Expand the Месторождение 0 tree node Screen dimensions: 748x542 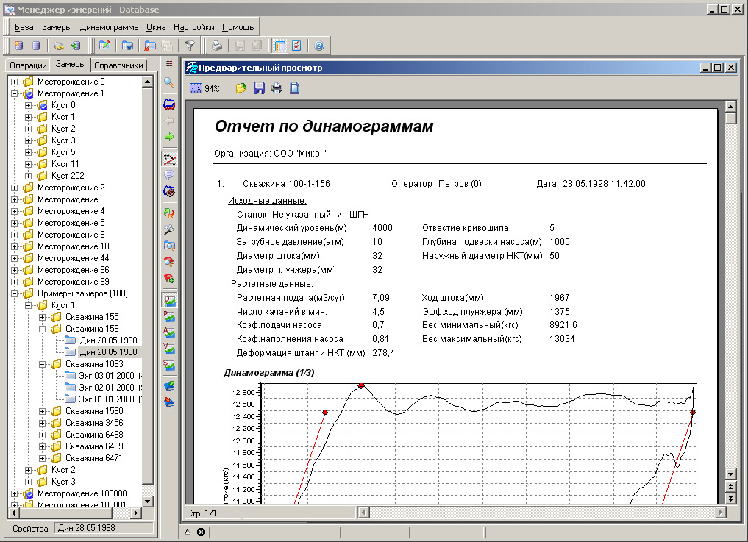(15, 82)
